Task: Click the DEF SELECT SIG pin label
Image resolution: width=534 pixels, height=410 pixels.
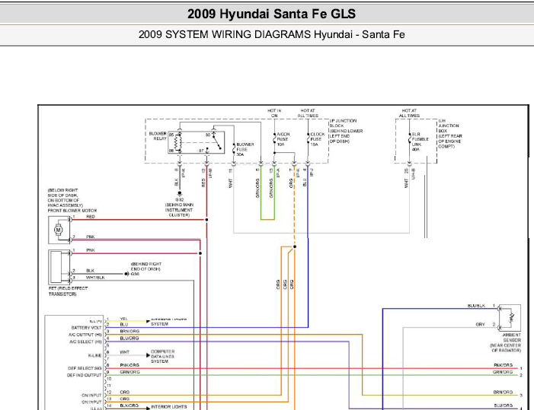Action: coord(85,368)
